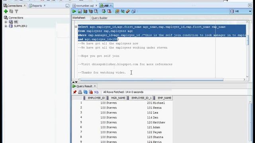Click the Refresh connections icon
This screenshot has width=255, height=143.
pyautogui.click(x=11, y=11)
